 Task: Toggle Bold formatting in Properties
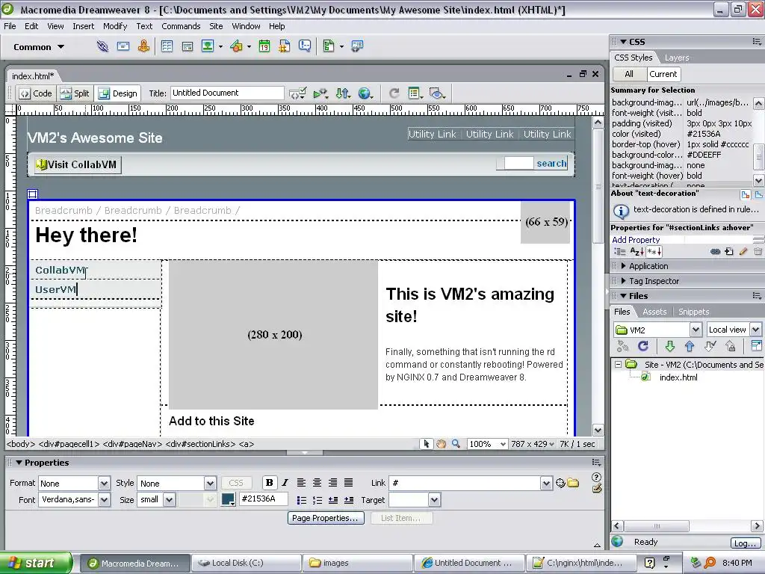click(x=269, y=483)
